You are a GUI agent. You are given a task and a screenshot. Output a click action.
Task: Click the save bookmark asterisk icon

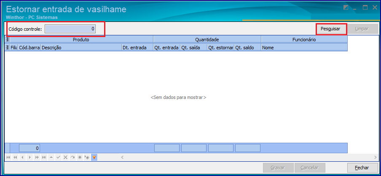(x=80, y=157)
